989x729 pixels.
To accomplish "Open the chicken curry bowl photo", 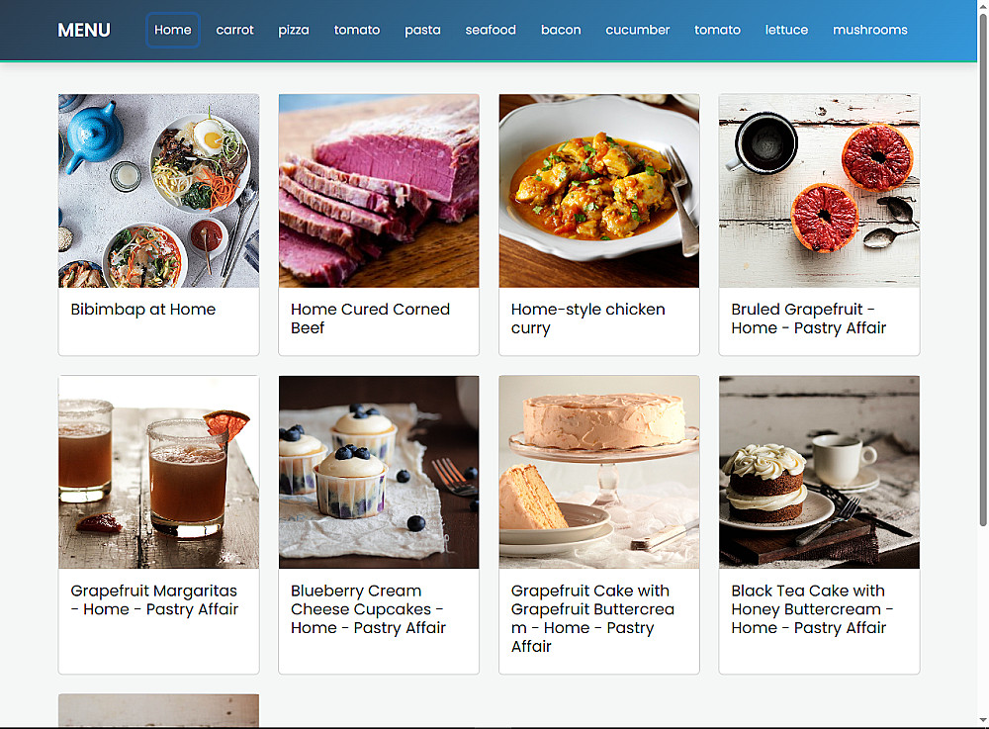I will [x=599, y=191].
